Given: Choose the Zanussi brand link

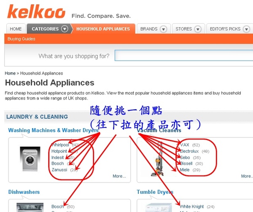Looking at the screenshot, I should pos(59,170).
